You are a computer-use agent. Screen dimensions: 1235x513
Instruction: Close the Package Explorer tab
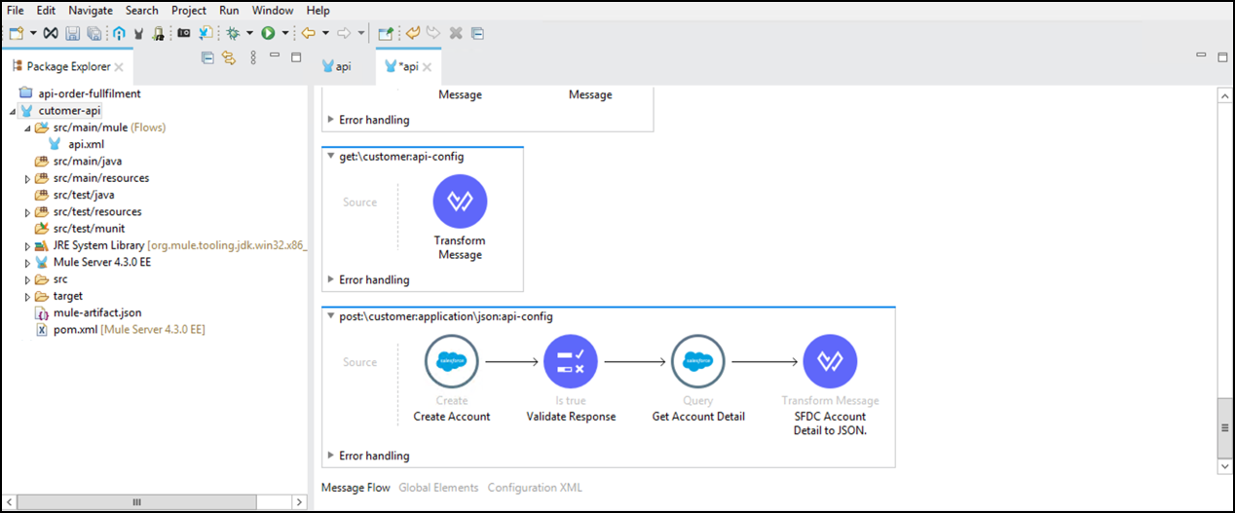tap(119, 67)
